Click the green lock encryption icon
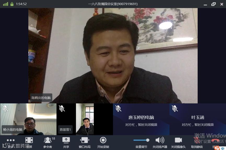The height and width of the screenshot is (150, 226). coord(12,4)
